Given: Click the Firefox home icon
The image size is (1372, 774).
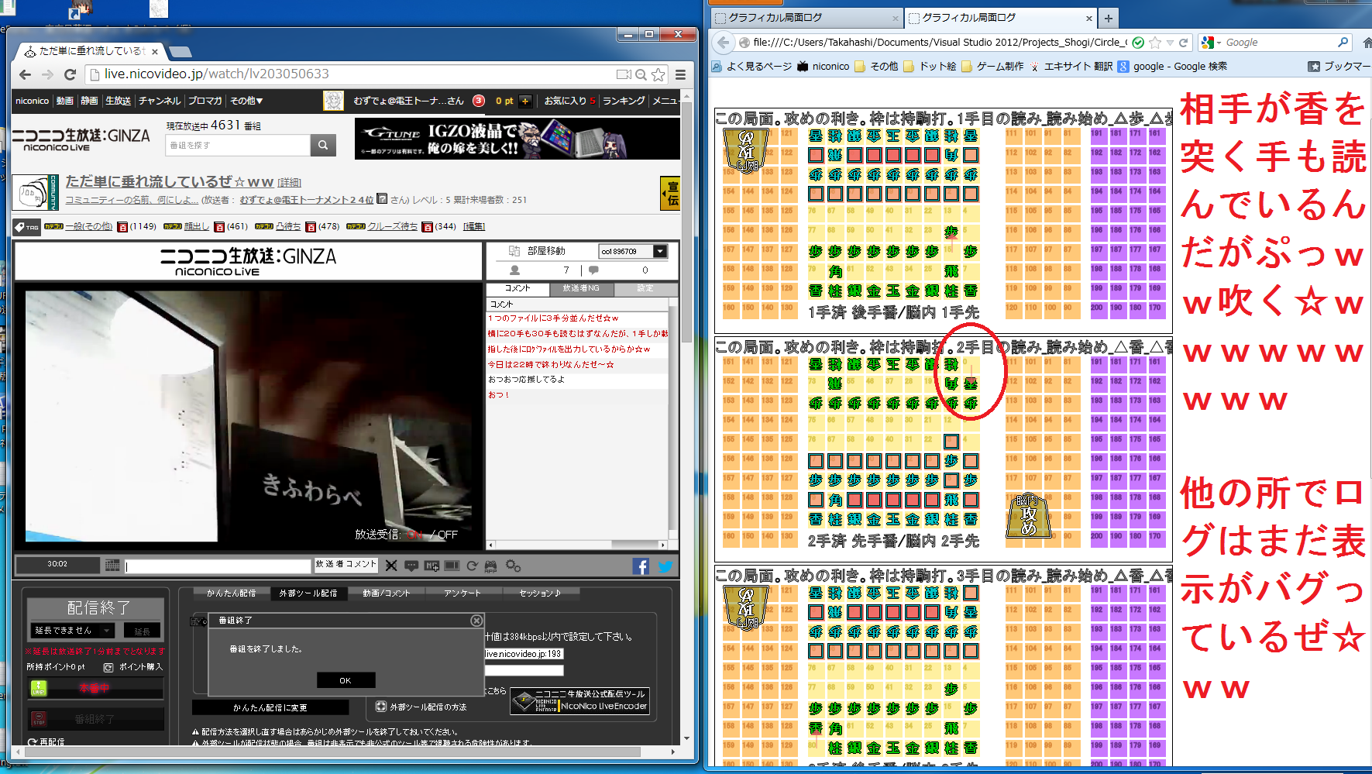Looking at the screenshot, I should pos(1366,43).
